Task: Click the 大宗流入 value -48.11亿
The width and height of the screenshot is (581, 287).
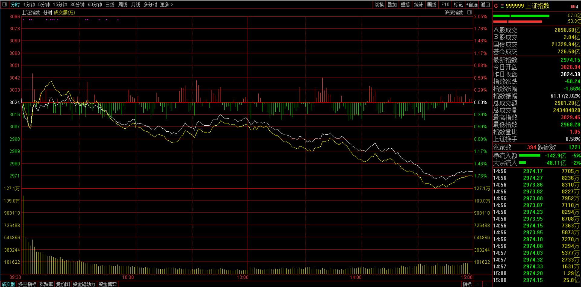Action: (556, 163)
